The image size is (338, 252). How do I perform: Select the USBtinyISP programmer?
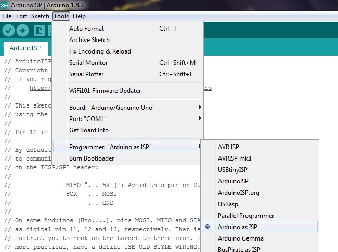click(260, 170)
